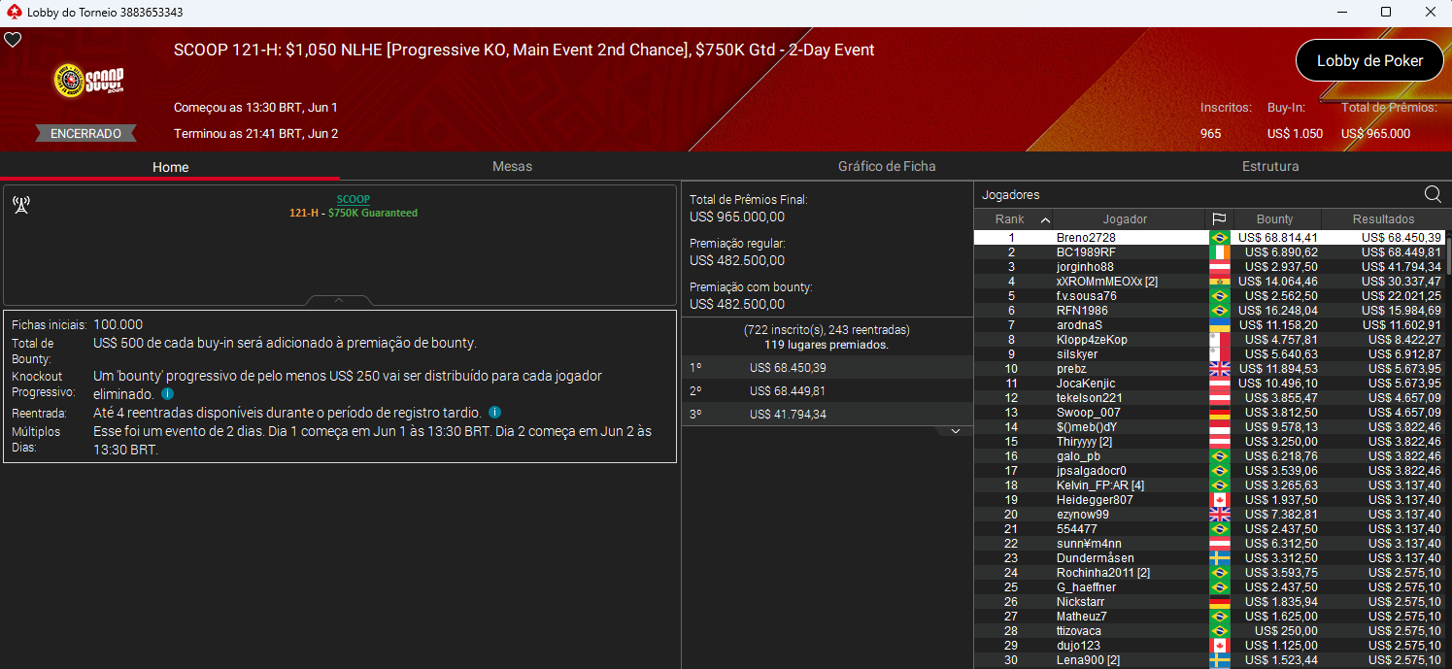Viewport: 1452px width, 669px height.
Task: Select player Kelvin_FP:AR [4]
Action: (x=1100, y=485)
